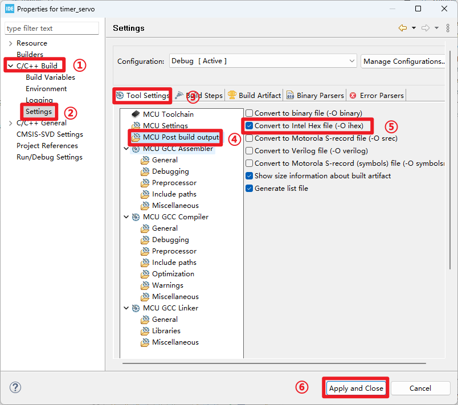Viewport: 458px width, 405px height.
Task: Toggle Show size information checkbox
Action: pos(249,176)
